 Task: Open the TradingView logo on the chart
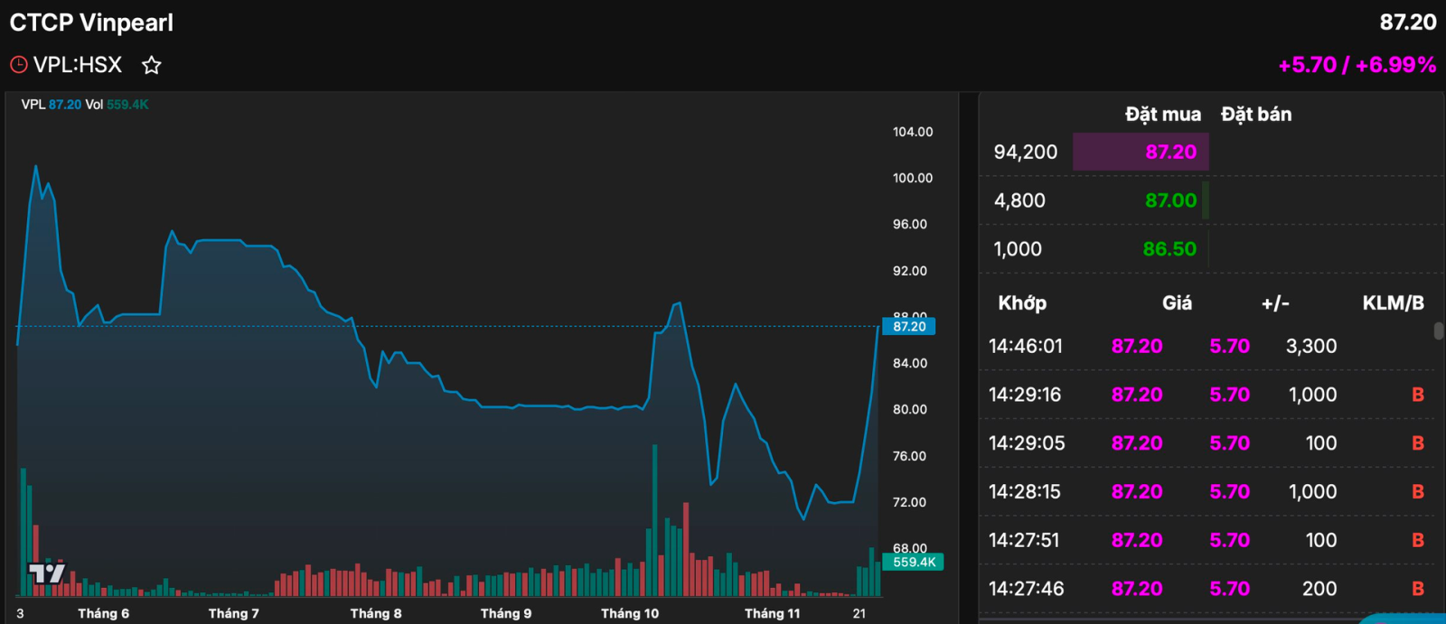[47, 573]
